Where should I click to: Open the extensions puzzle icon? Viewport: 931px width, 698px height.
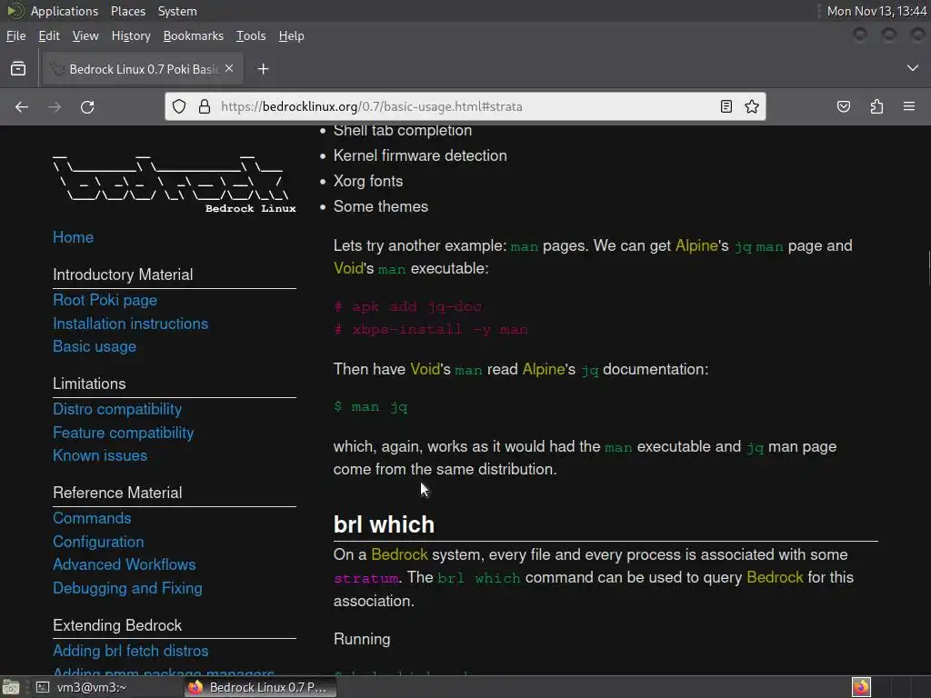pyautogui.click(x=876, y=107)
